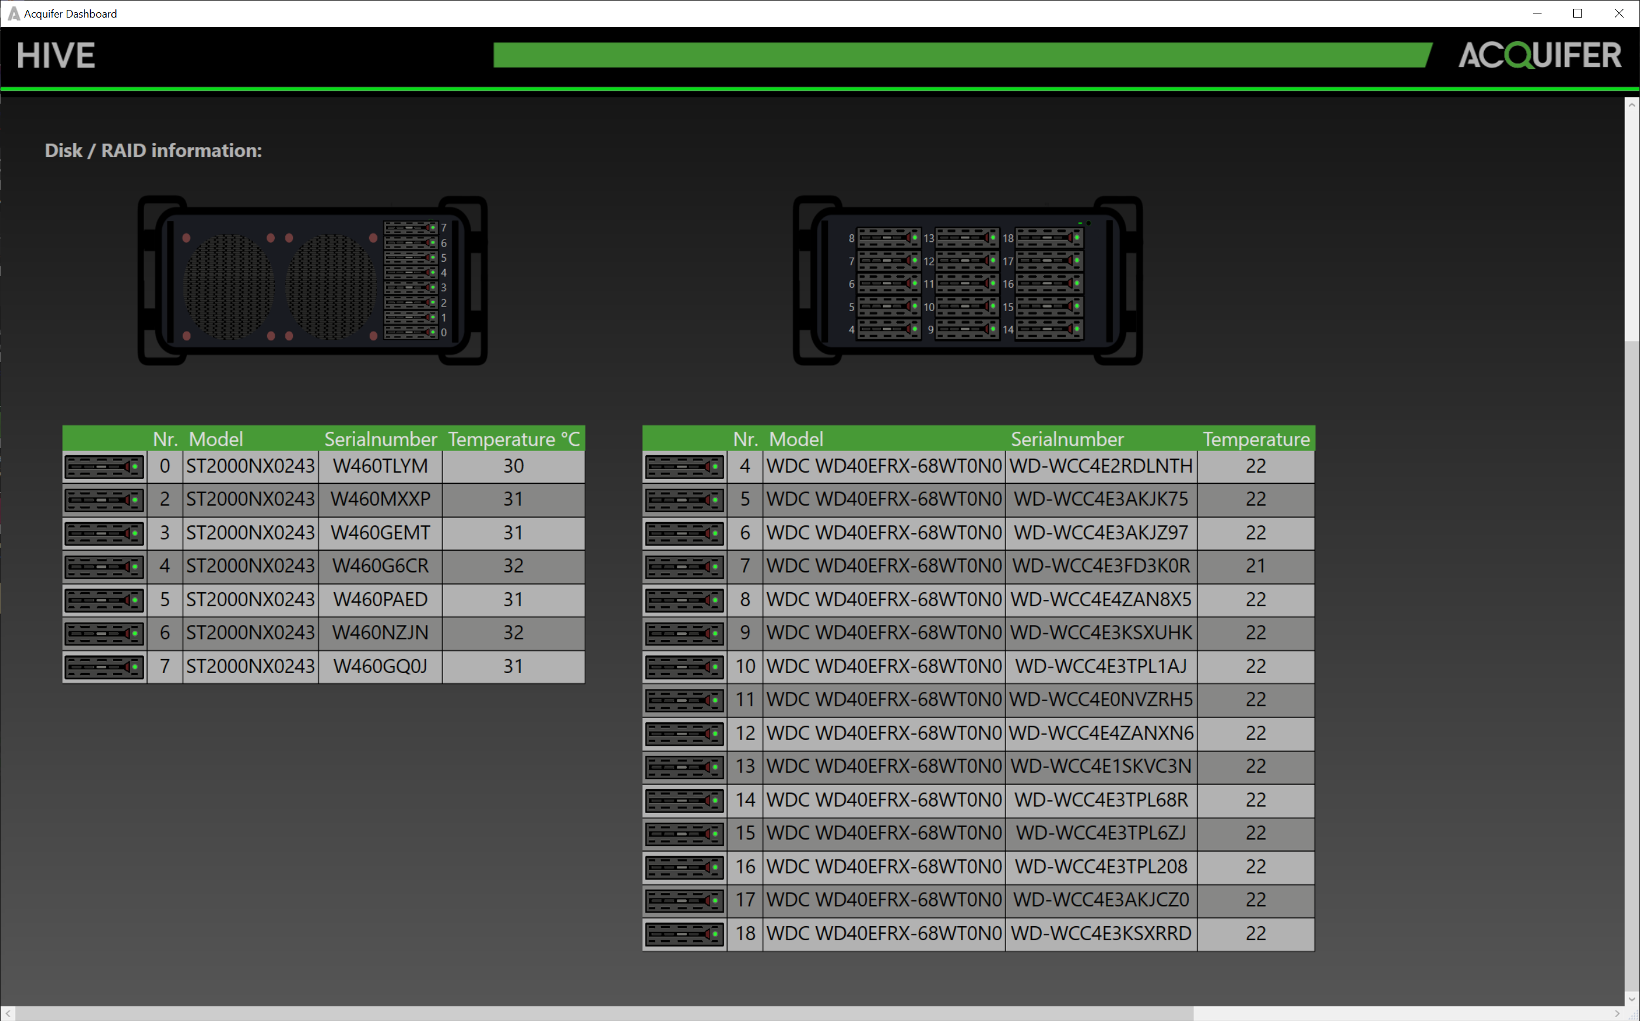Click drive icon in WD-WCC4E3TPL1AJ row
This screenshot has height=1021, width=1640.
coord(684,667)
